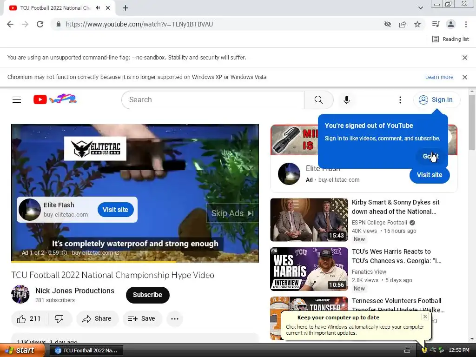Click the scrollbar down arrow
This screenshot has height=357, width=476.
[x=472, y=339]
